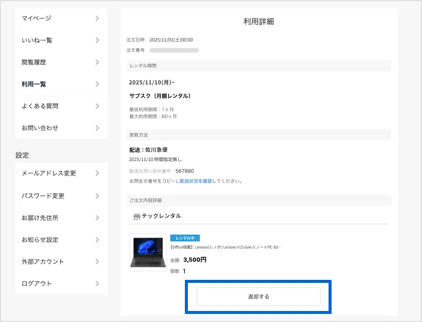
Task: Click the Lenovo laptop product thumbnail
Action: 148,252
